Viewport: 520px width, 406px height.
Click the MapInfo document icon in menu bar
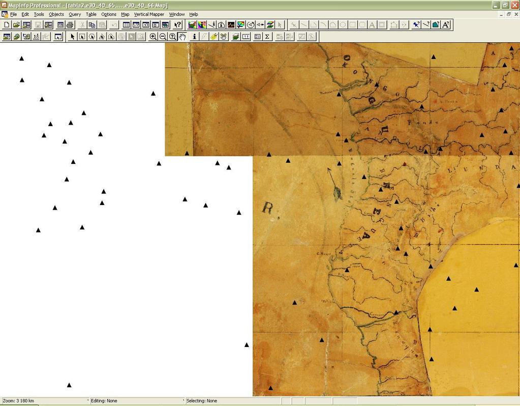(x=5, y=14)
